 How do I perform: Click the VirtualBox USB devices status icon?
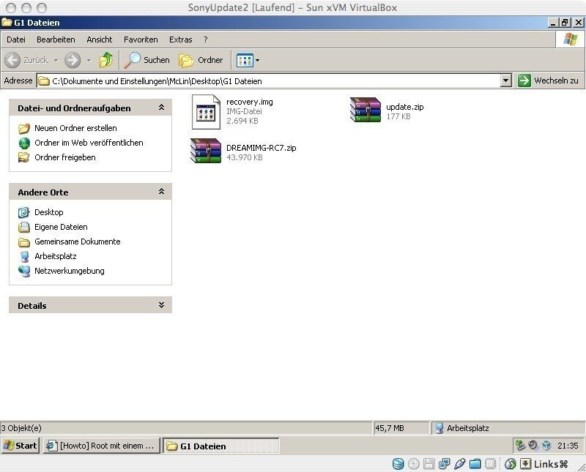pyautogui.click(x=459, y=464)
